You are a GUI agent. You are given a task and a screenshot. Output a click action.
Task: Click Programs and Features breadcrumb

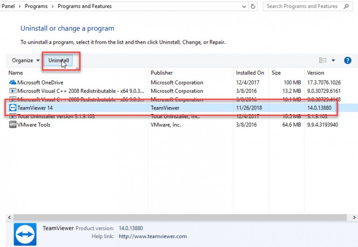[84, 6]
